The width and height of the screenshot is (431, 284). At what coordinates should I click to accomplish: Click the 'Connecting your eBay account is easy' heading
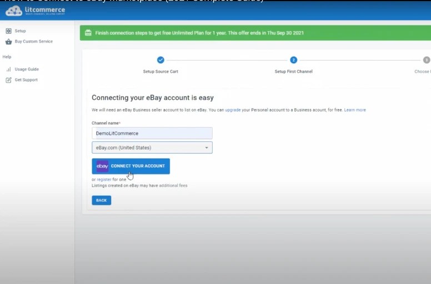pyautogui.click(x=153, y=98)
